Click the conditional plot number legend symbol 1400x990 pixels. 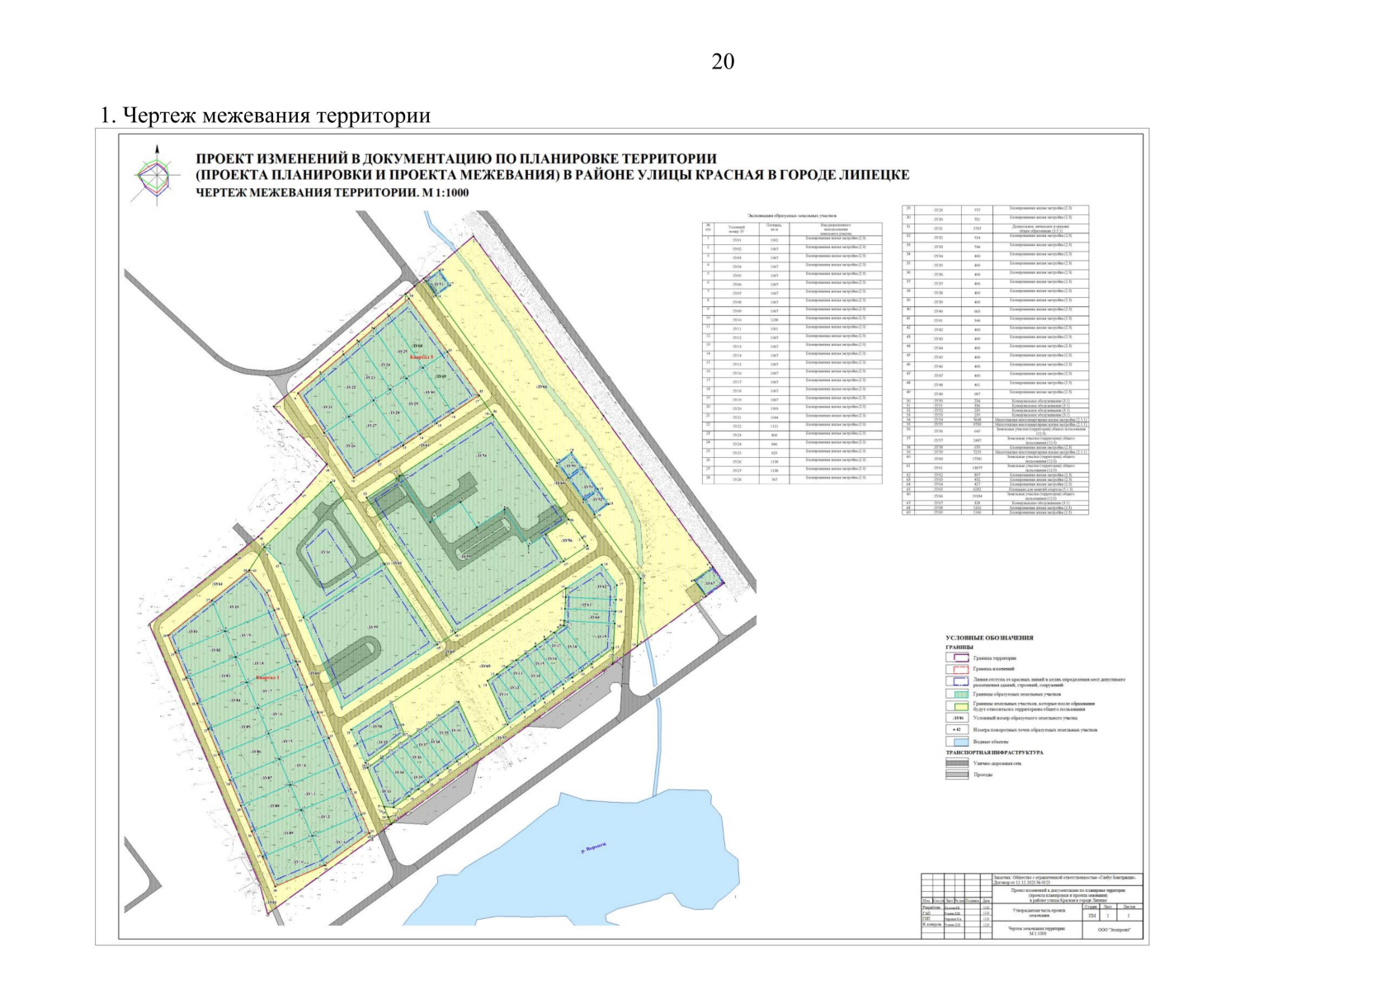click(957, 719)
